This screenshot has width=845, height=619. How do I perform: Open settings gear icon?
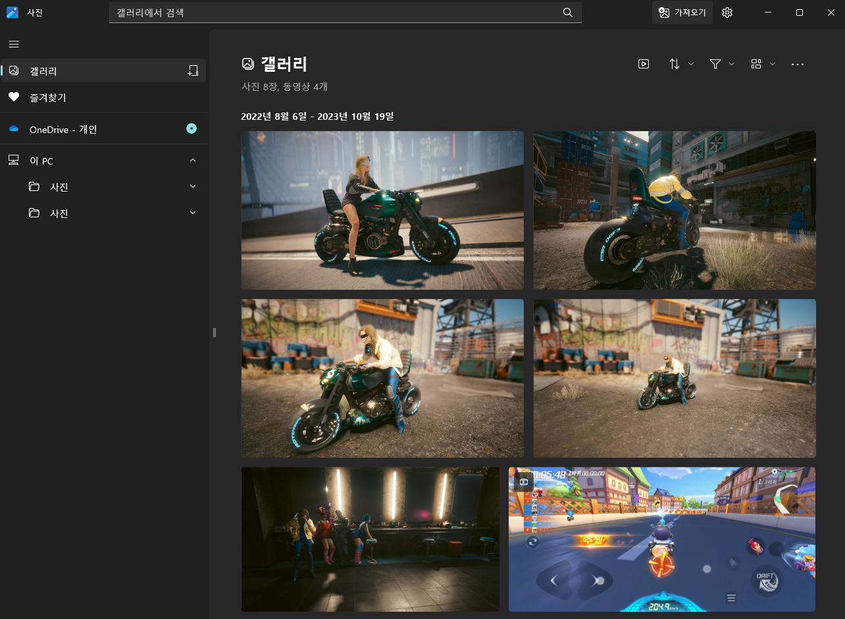(727, 13)
